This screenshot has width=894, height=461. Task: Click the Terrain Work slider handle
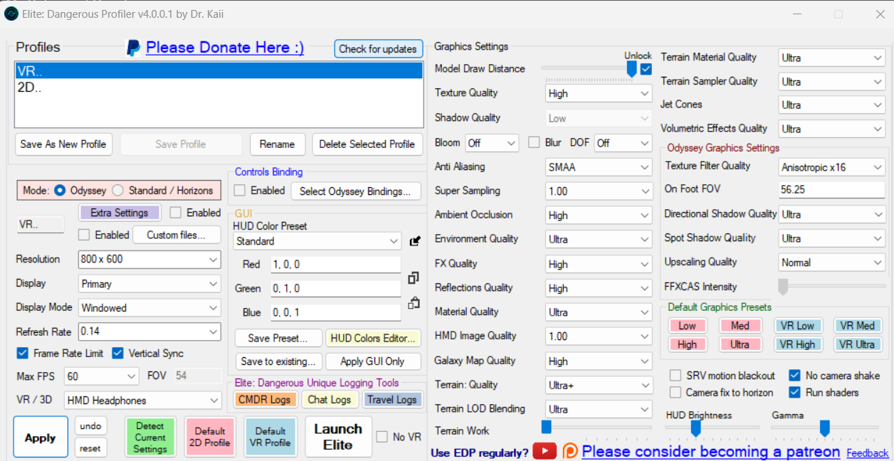click(547, 427)
